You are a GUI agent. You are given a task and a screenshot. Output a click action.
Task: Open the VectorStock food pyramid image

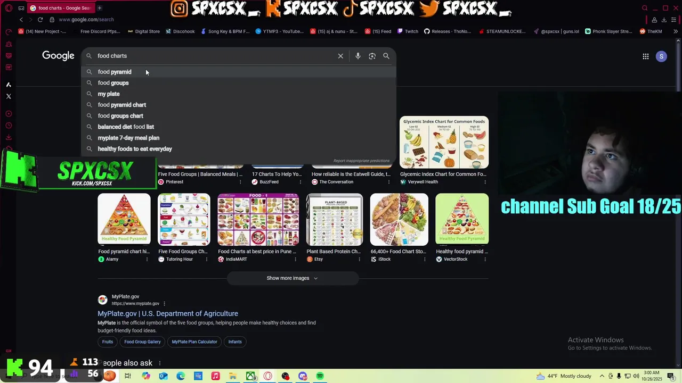[462, 219]
